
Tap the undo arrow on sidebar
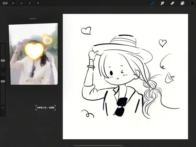[3, 108]
